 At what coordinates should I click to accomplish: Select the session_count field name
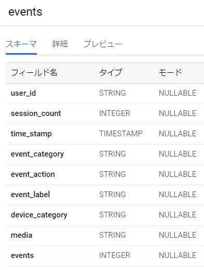tap(36, 113)
